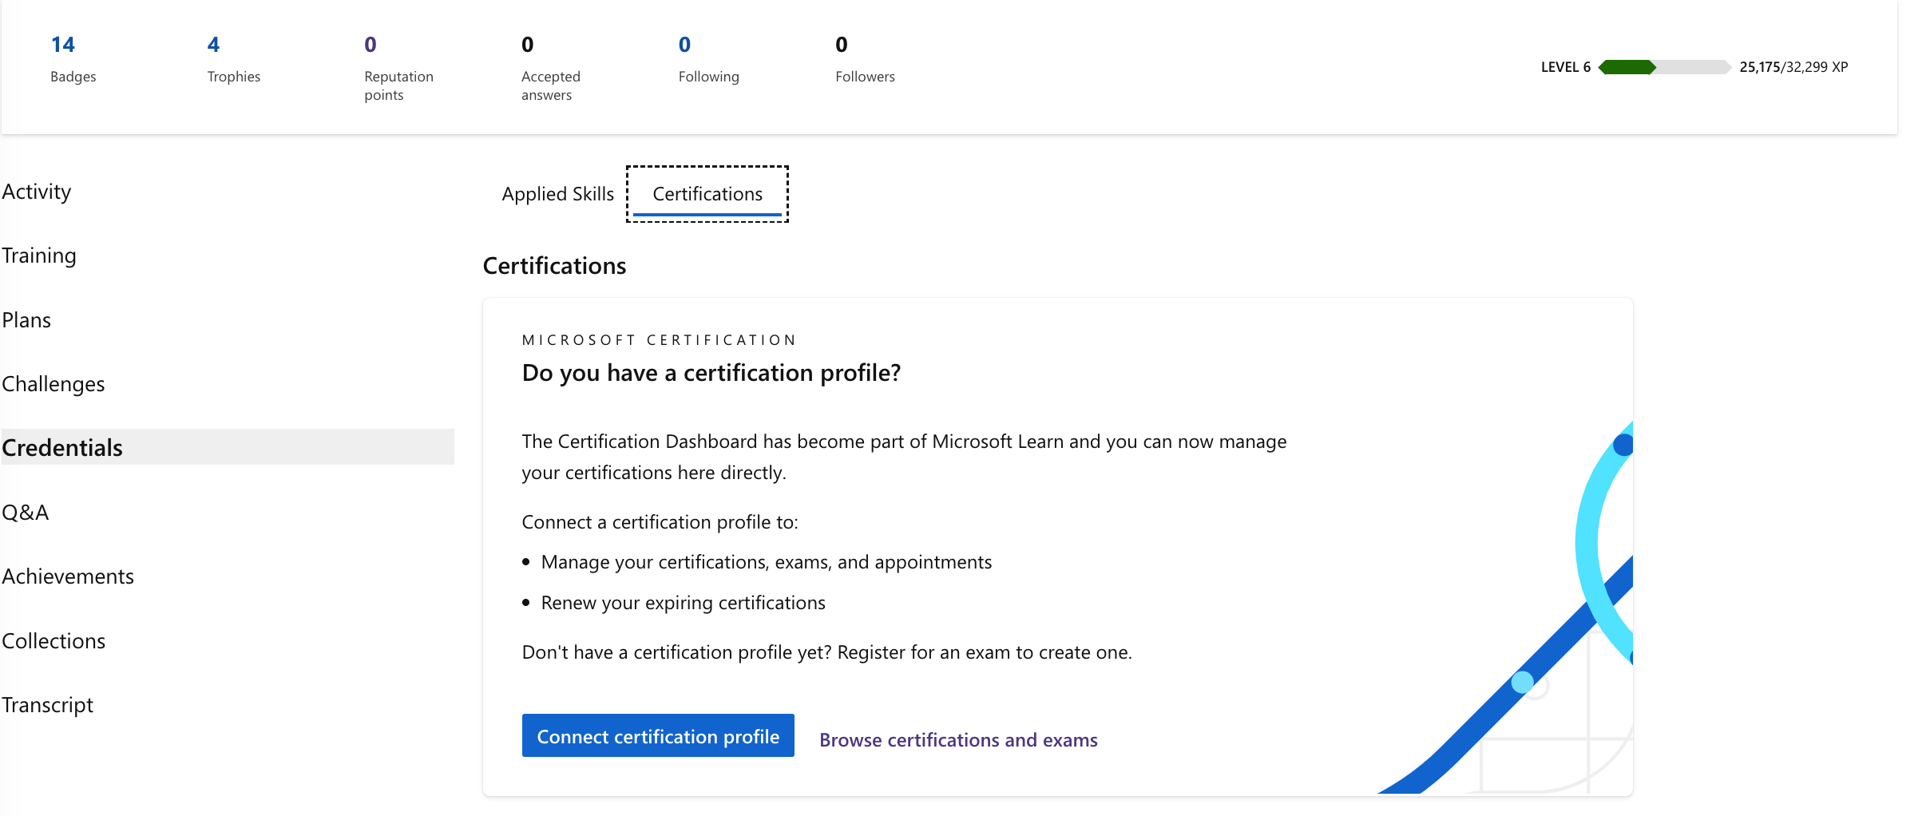Follow Browse certifications and exams link
The height and width of the screenshot is (816, 1926).
[x=958, y=740]
